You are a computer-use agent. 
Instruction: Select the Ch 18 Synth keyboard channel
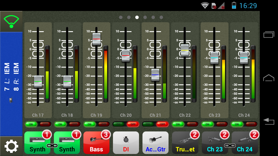click(67, 143)
